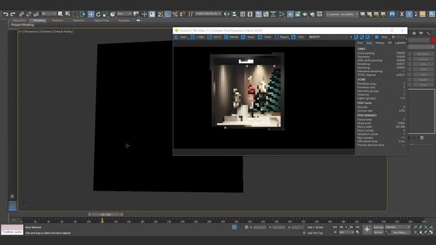Click Add Time Tag in status bar
Screen dimensions: 436x245
pos(315,233)
